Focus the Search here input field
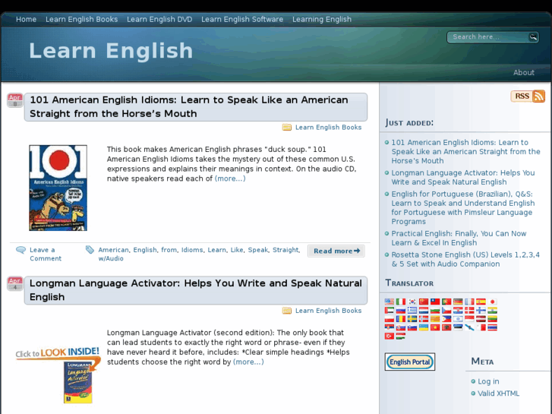552x414 pixels. (x=489, y=36)
